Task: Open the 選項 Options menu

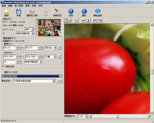Action: click(x=27, y=6)
